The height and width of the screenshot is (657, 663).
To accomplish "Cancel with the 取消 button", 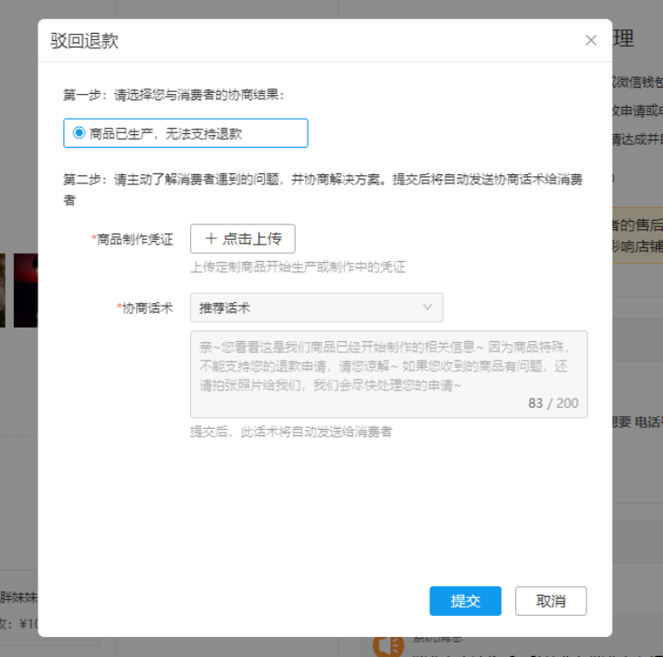I will 551,601.
